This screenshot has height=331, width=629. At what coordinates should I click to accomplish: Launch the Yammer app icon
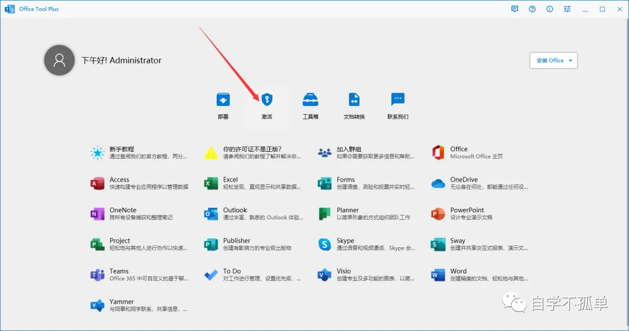coord(97,305)
